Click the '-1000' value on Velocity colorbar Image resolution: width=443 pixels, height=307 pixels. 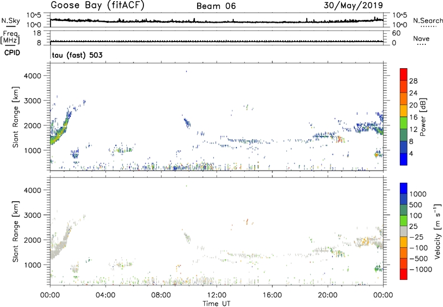[x=421, y=269]
